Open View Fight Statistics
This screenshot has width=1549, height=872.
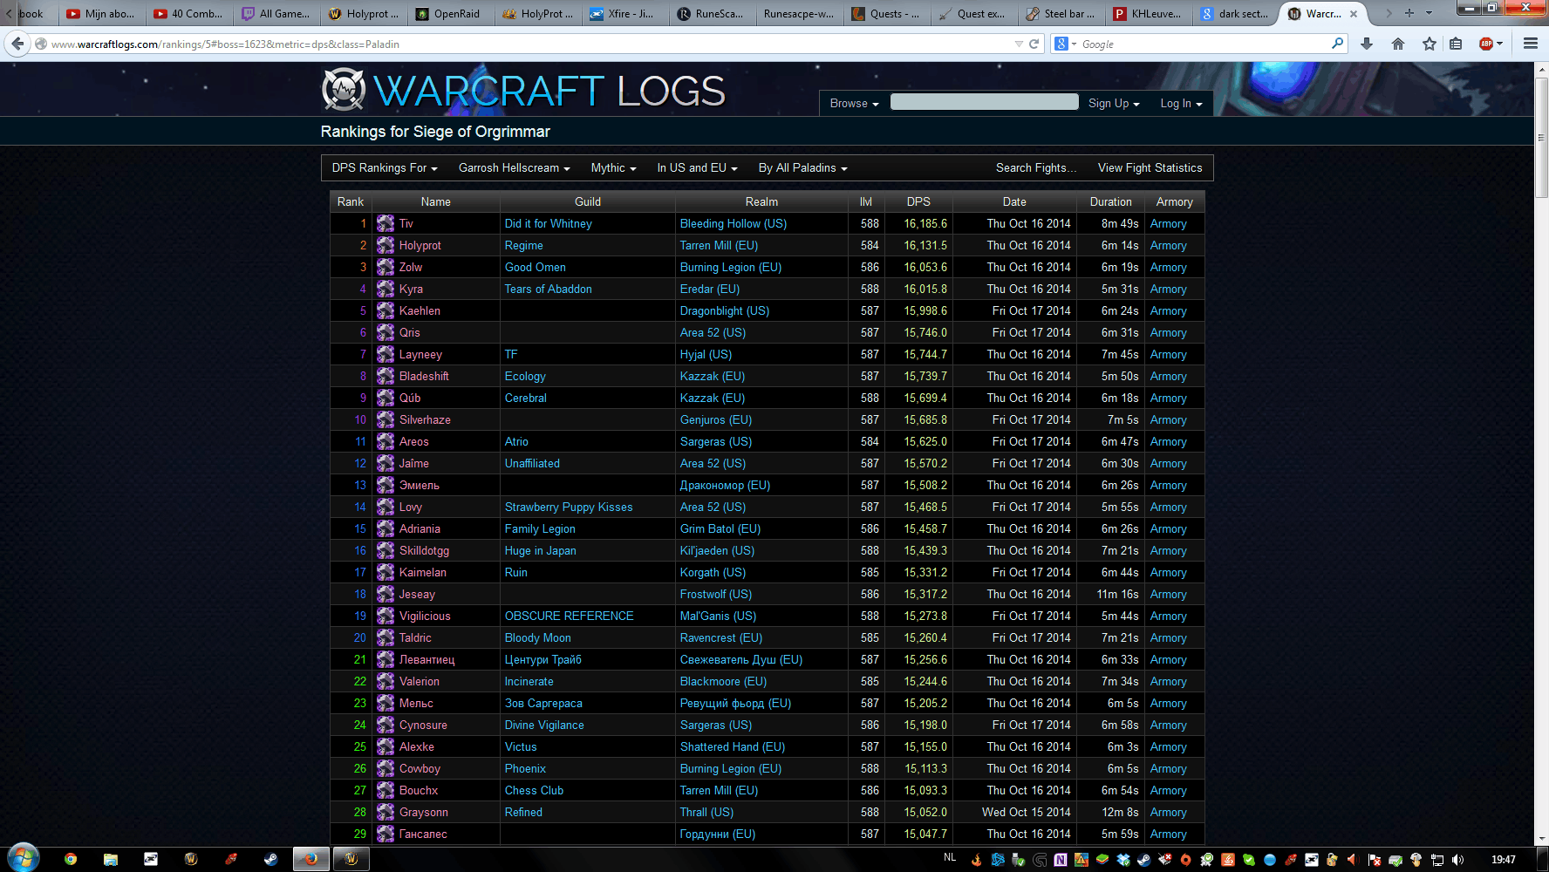point(1150,167)
